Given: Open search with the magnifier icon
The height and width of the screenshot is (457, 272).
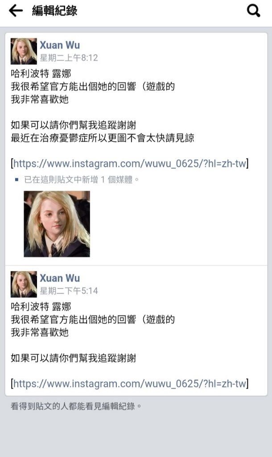Looking at the screenshot, I should tap(253, 11).
